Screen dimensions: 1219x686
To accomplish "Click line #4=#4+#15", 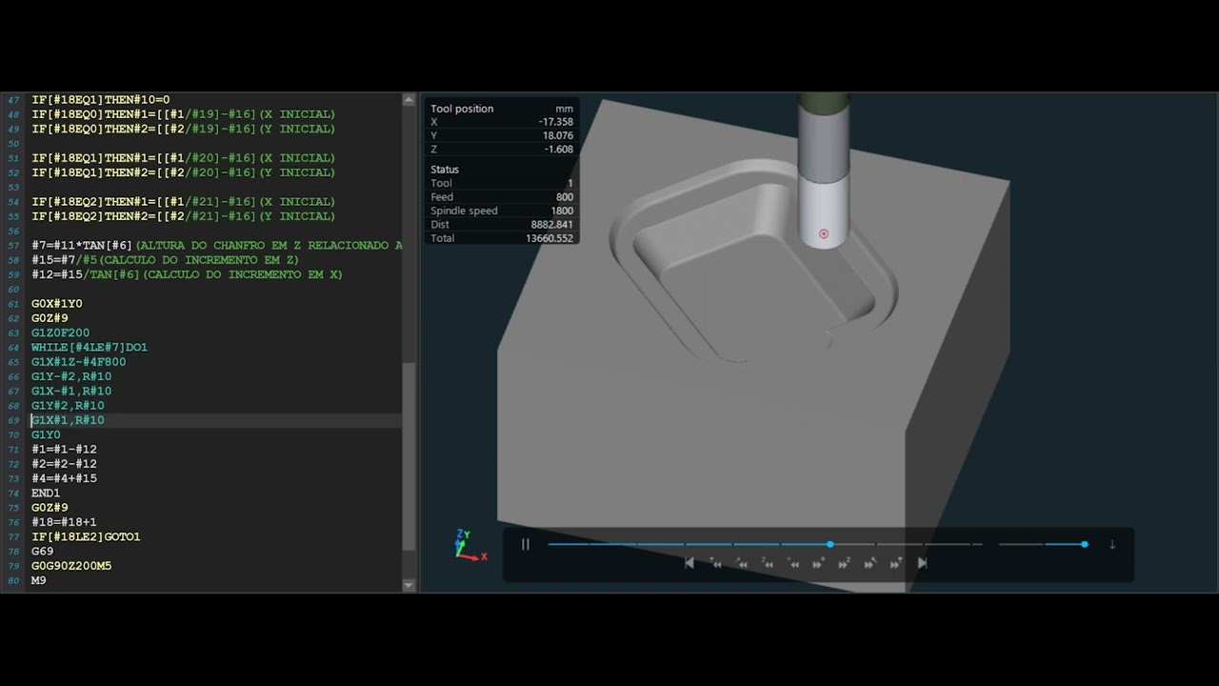I will 64,478.
